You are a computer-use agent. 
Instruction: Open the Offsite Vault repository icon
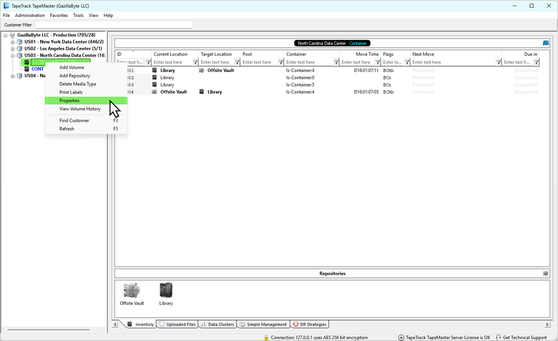pyautogui.click(x=132, y=290)
